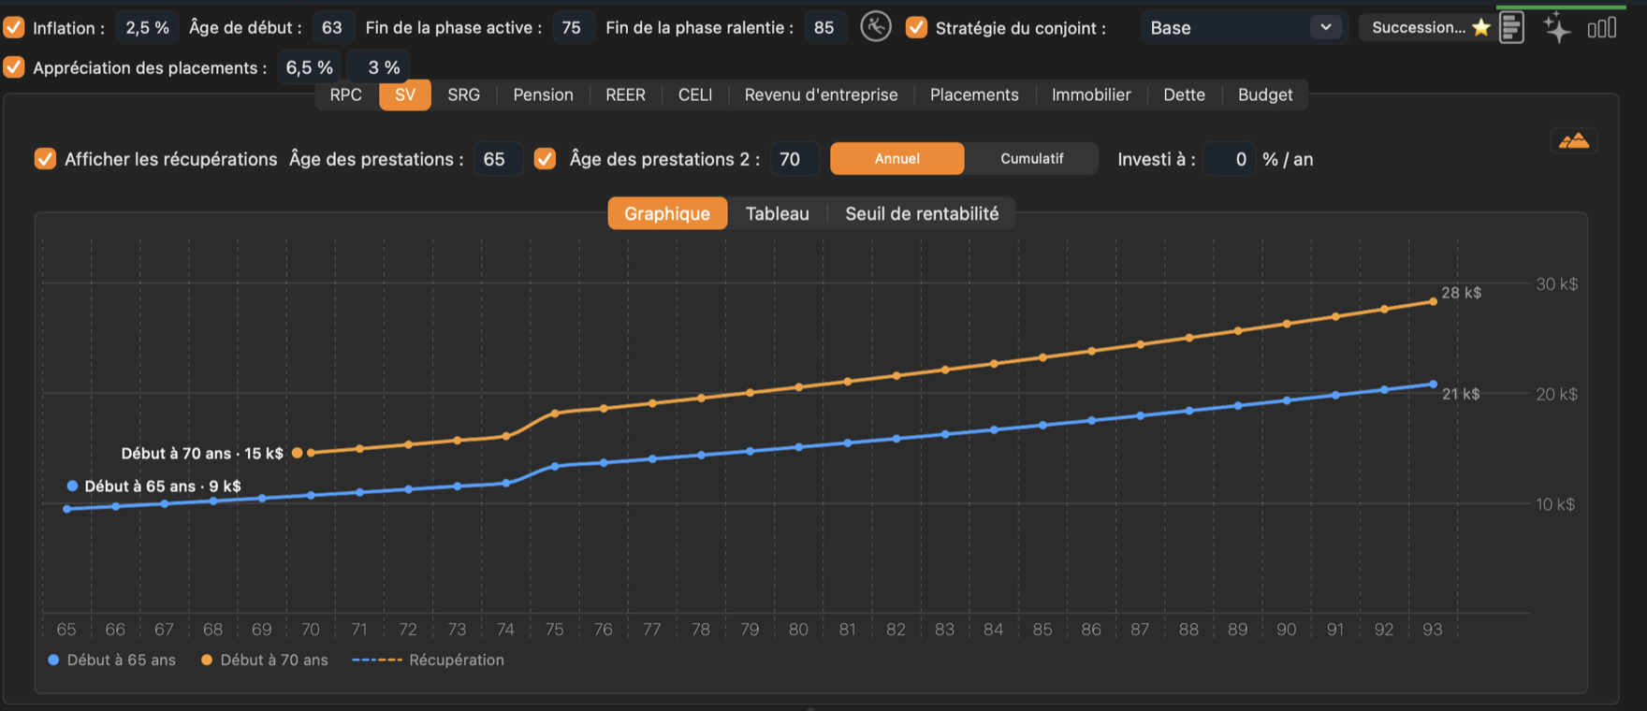
Task: Click the falling person icon
Action: [876, 27]
